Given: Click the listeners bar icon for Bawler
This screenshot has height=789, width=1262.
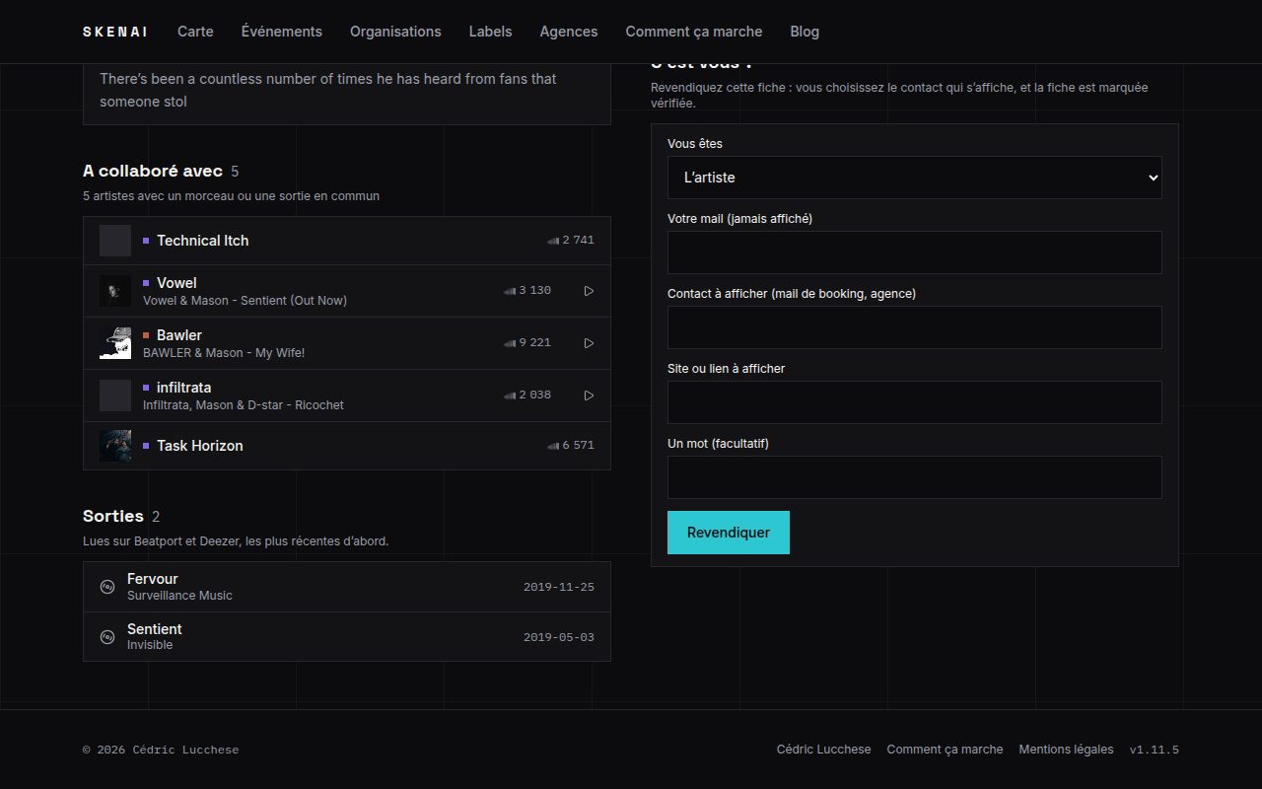Looking at the screenshot, I should pos(510,343).
